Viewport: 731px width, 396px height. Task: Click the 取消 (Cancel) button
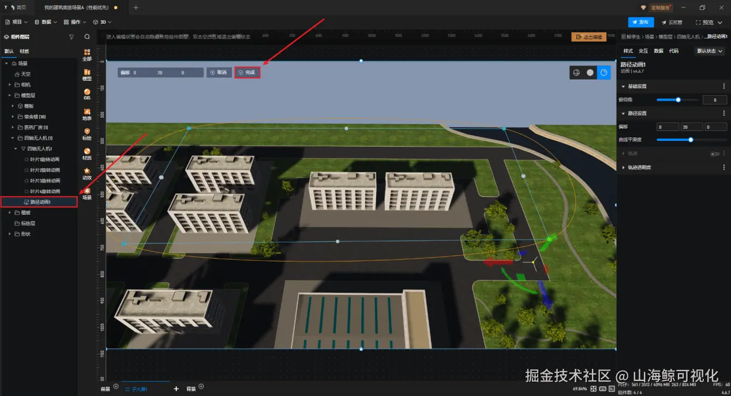[219, 73]
